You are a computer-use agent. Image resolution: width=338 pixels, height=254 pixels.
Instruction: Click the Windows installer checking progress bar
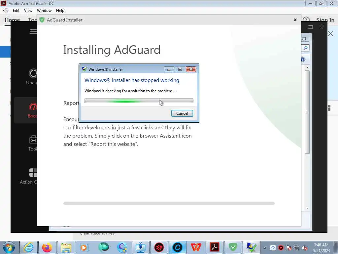coord(139,101)
